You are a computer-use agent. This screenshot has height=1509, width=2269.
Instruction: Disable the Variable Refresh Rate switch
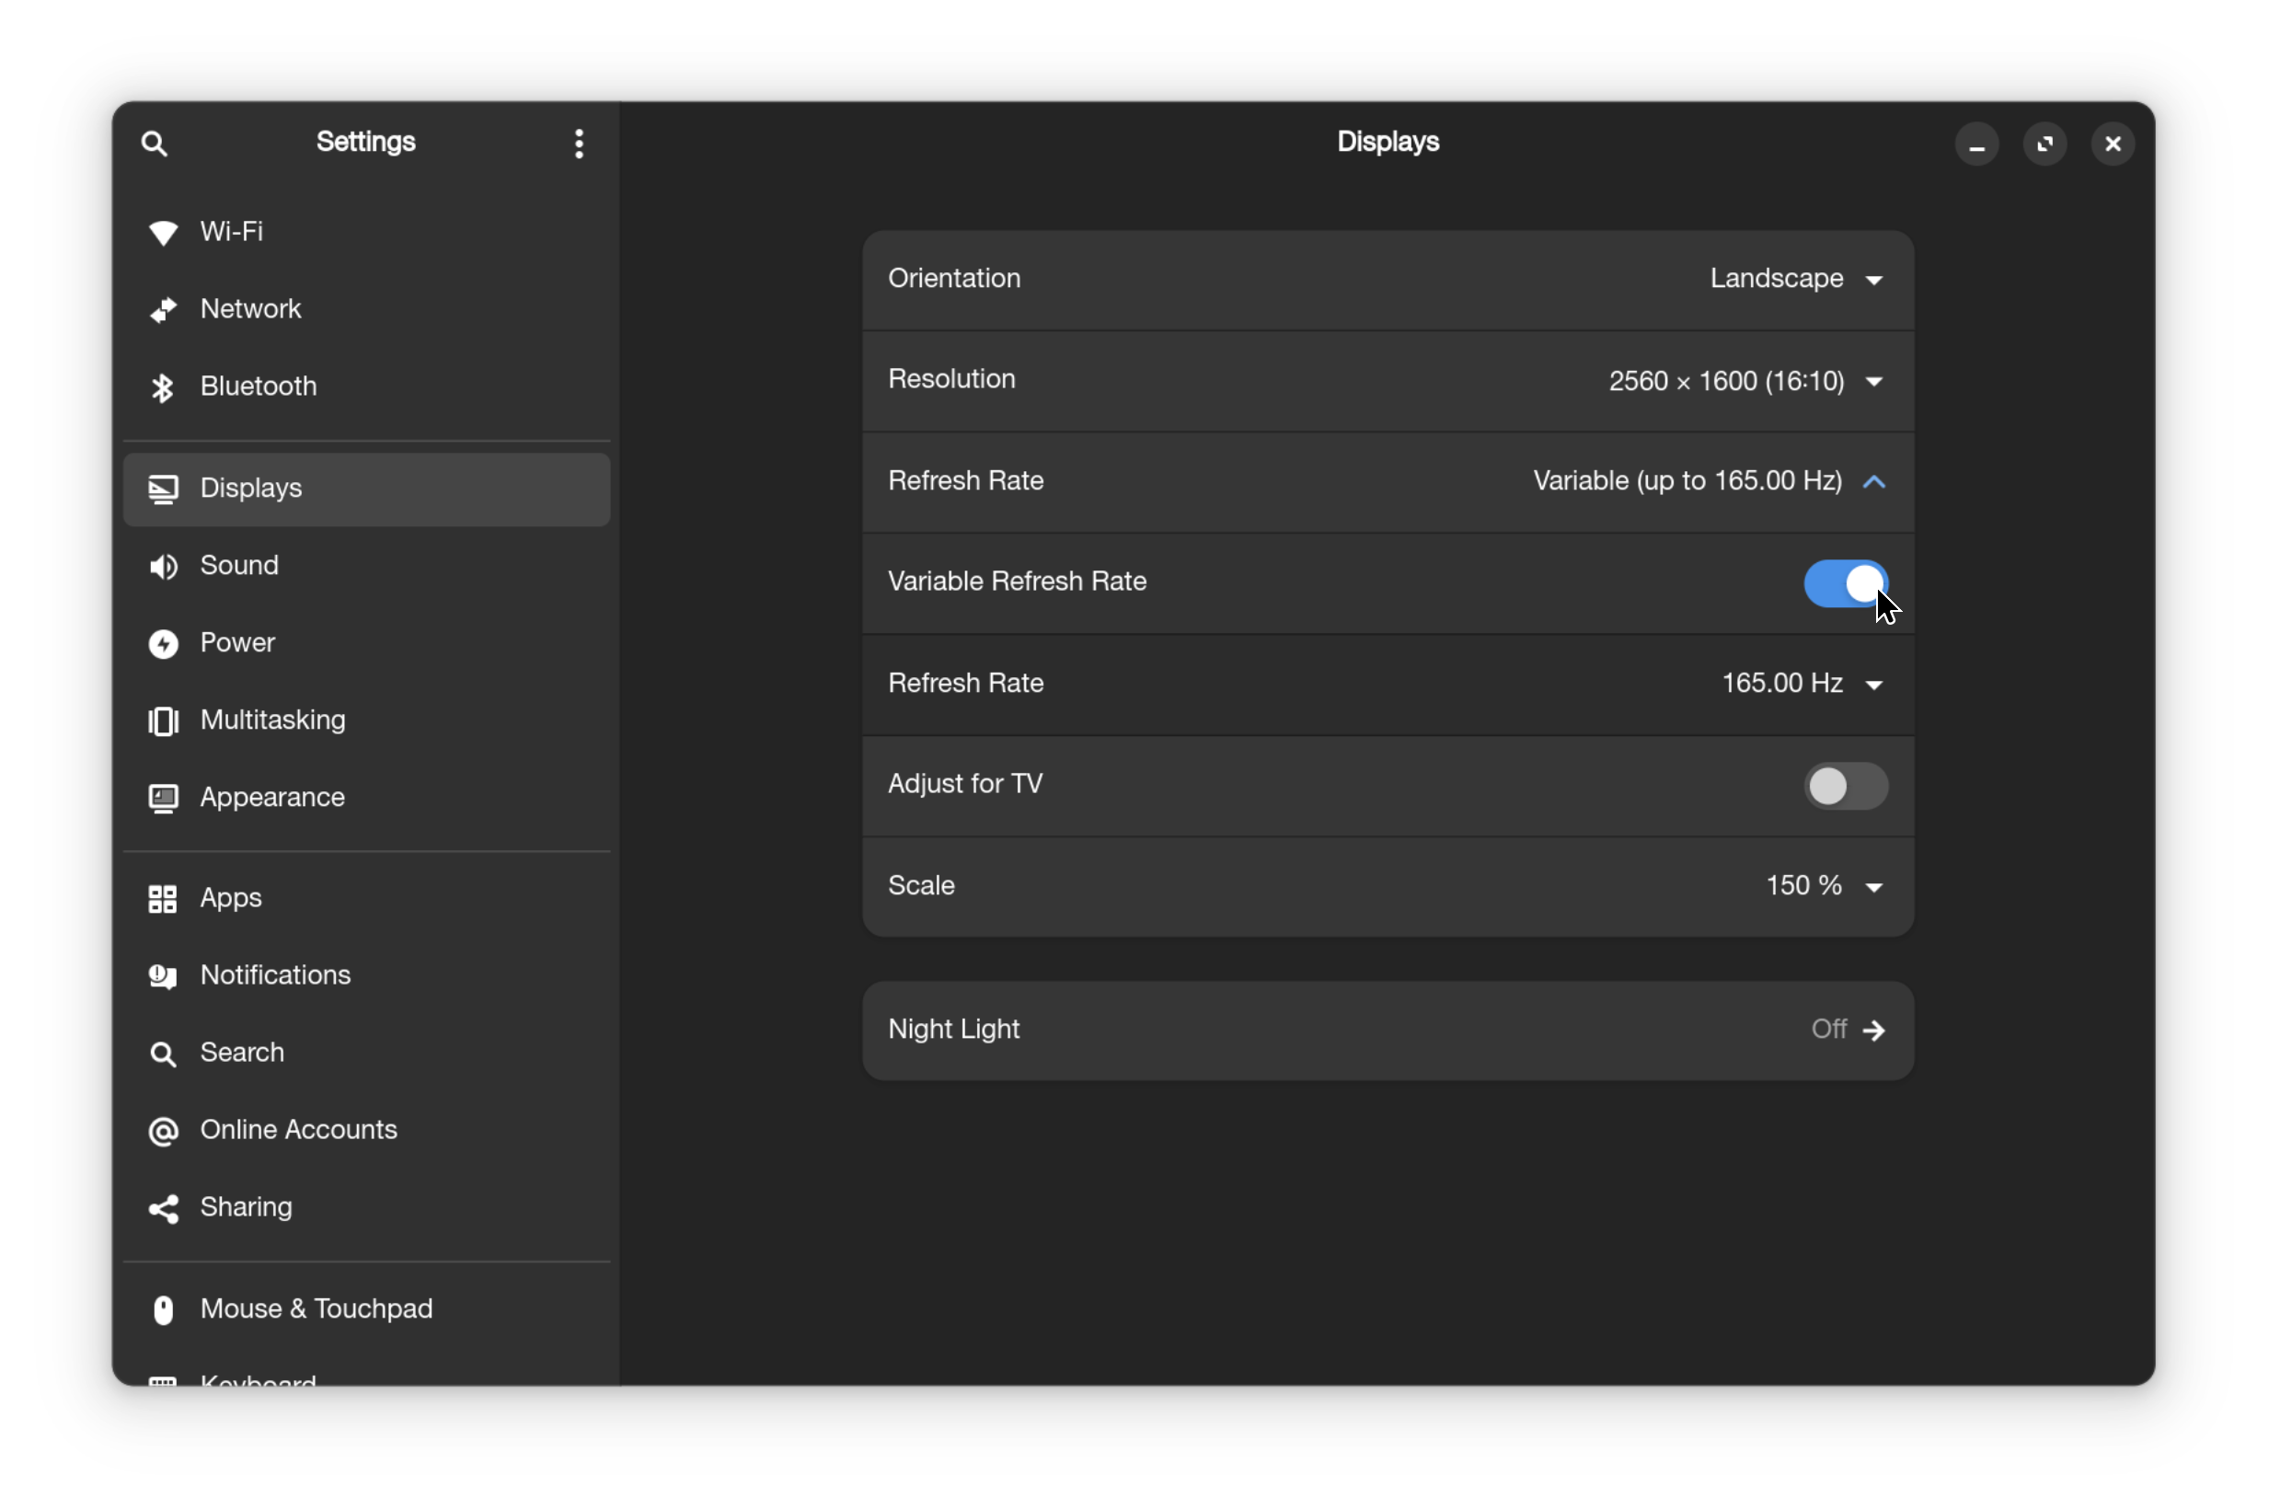(1845, 583)
